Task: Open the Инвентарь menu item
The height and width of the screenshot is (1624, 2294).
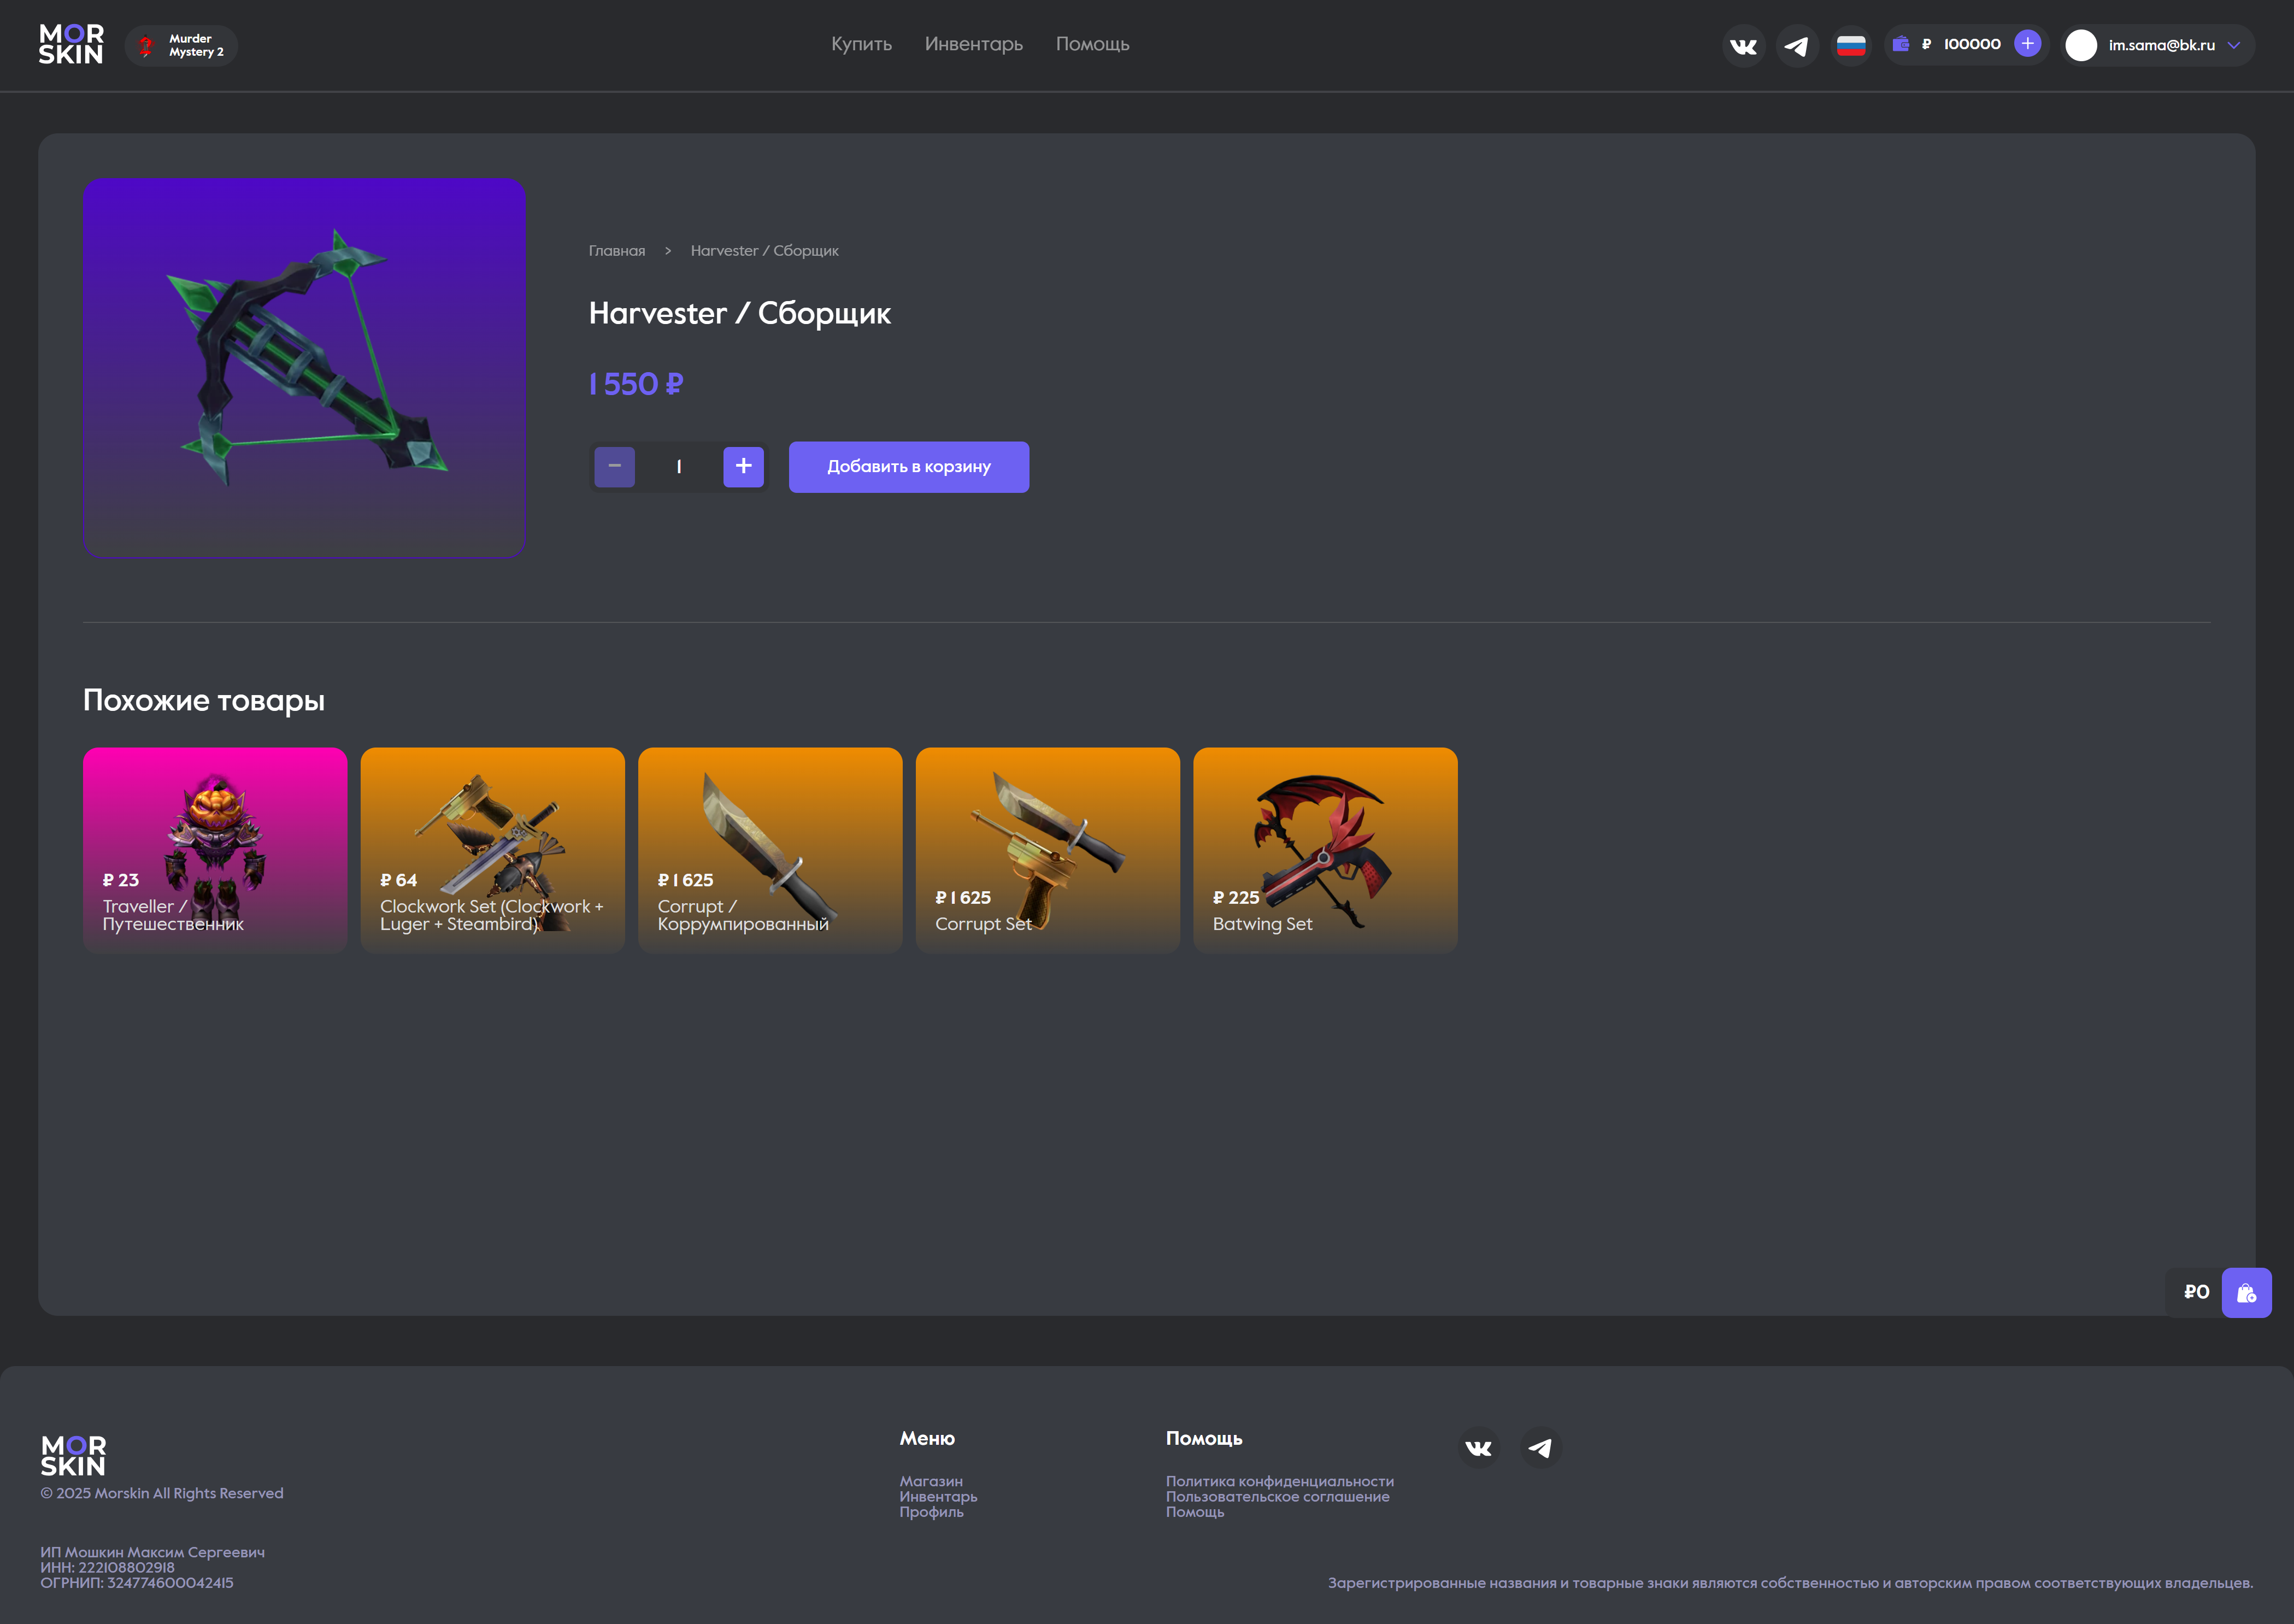Action: 973,44
